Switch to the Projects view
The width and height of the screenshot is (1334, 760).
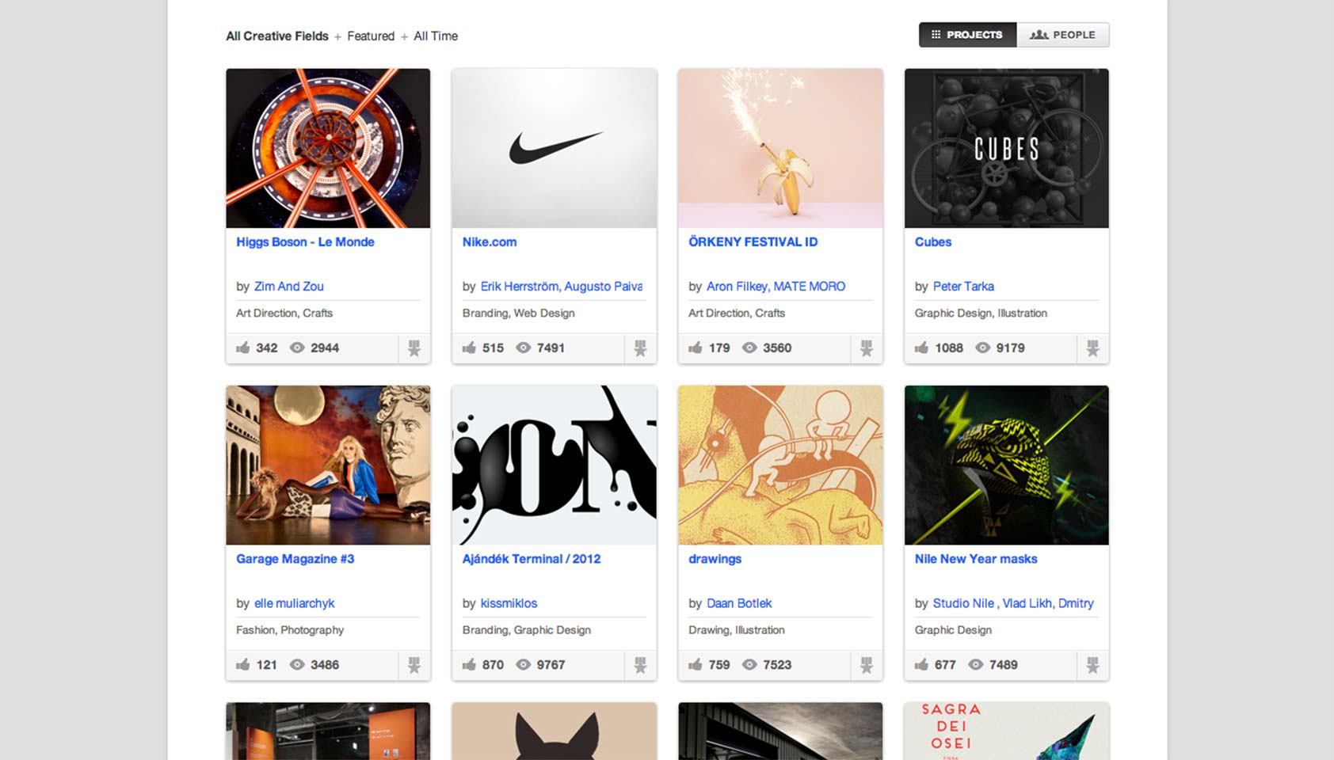967,35
